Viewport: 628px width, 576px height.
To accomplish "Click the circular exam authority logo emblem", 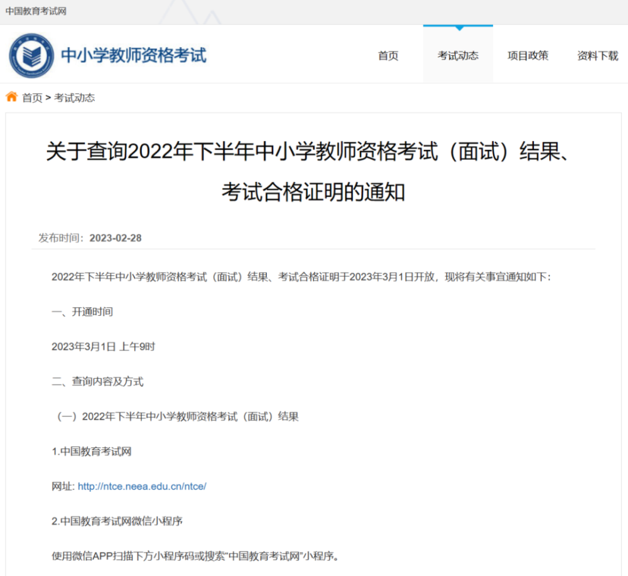I will [x=31, y=56].
